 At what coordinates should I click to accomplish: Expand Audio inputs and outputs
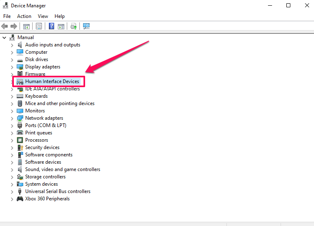(x=12, y=45)
